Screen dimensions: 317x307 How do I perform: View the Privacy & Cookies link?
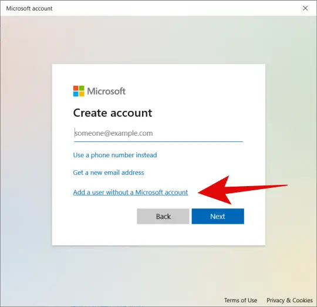289,301
